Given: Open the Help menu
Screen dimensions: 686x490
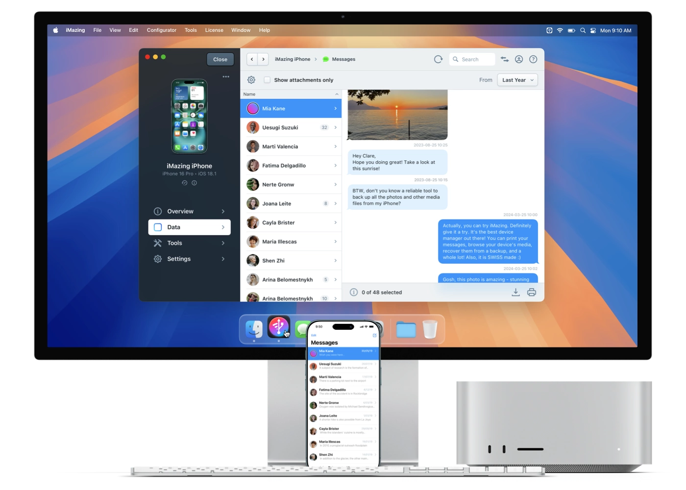Looking at the screenshot, I should tap(265, 30).
